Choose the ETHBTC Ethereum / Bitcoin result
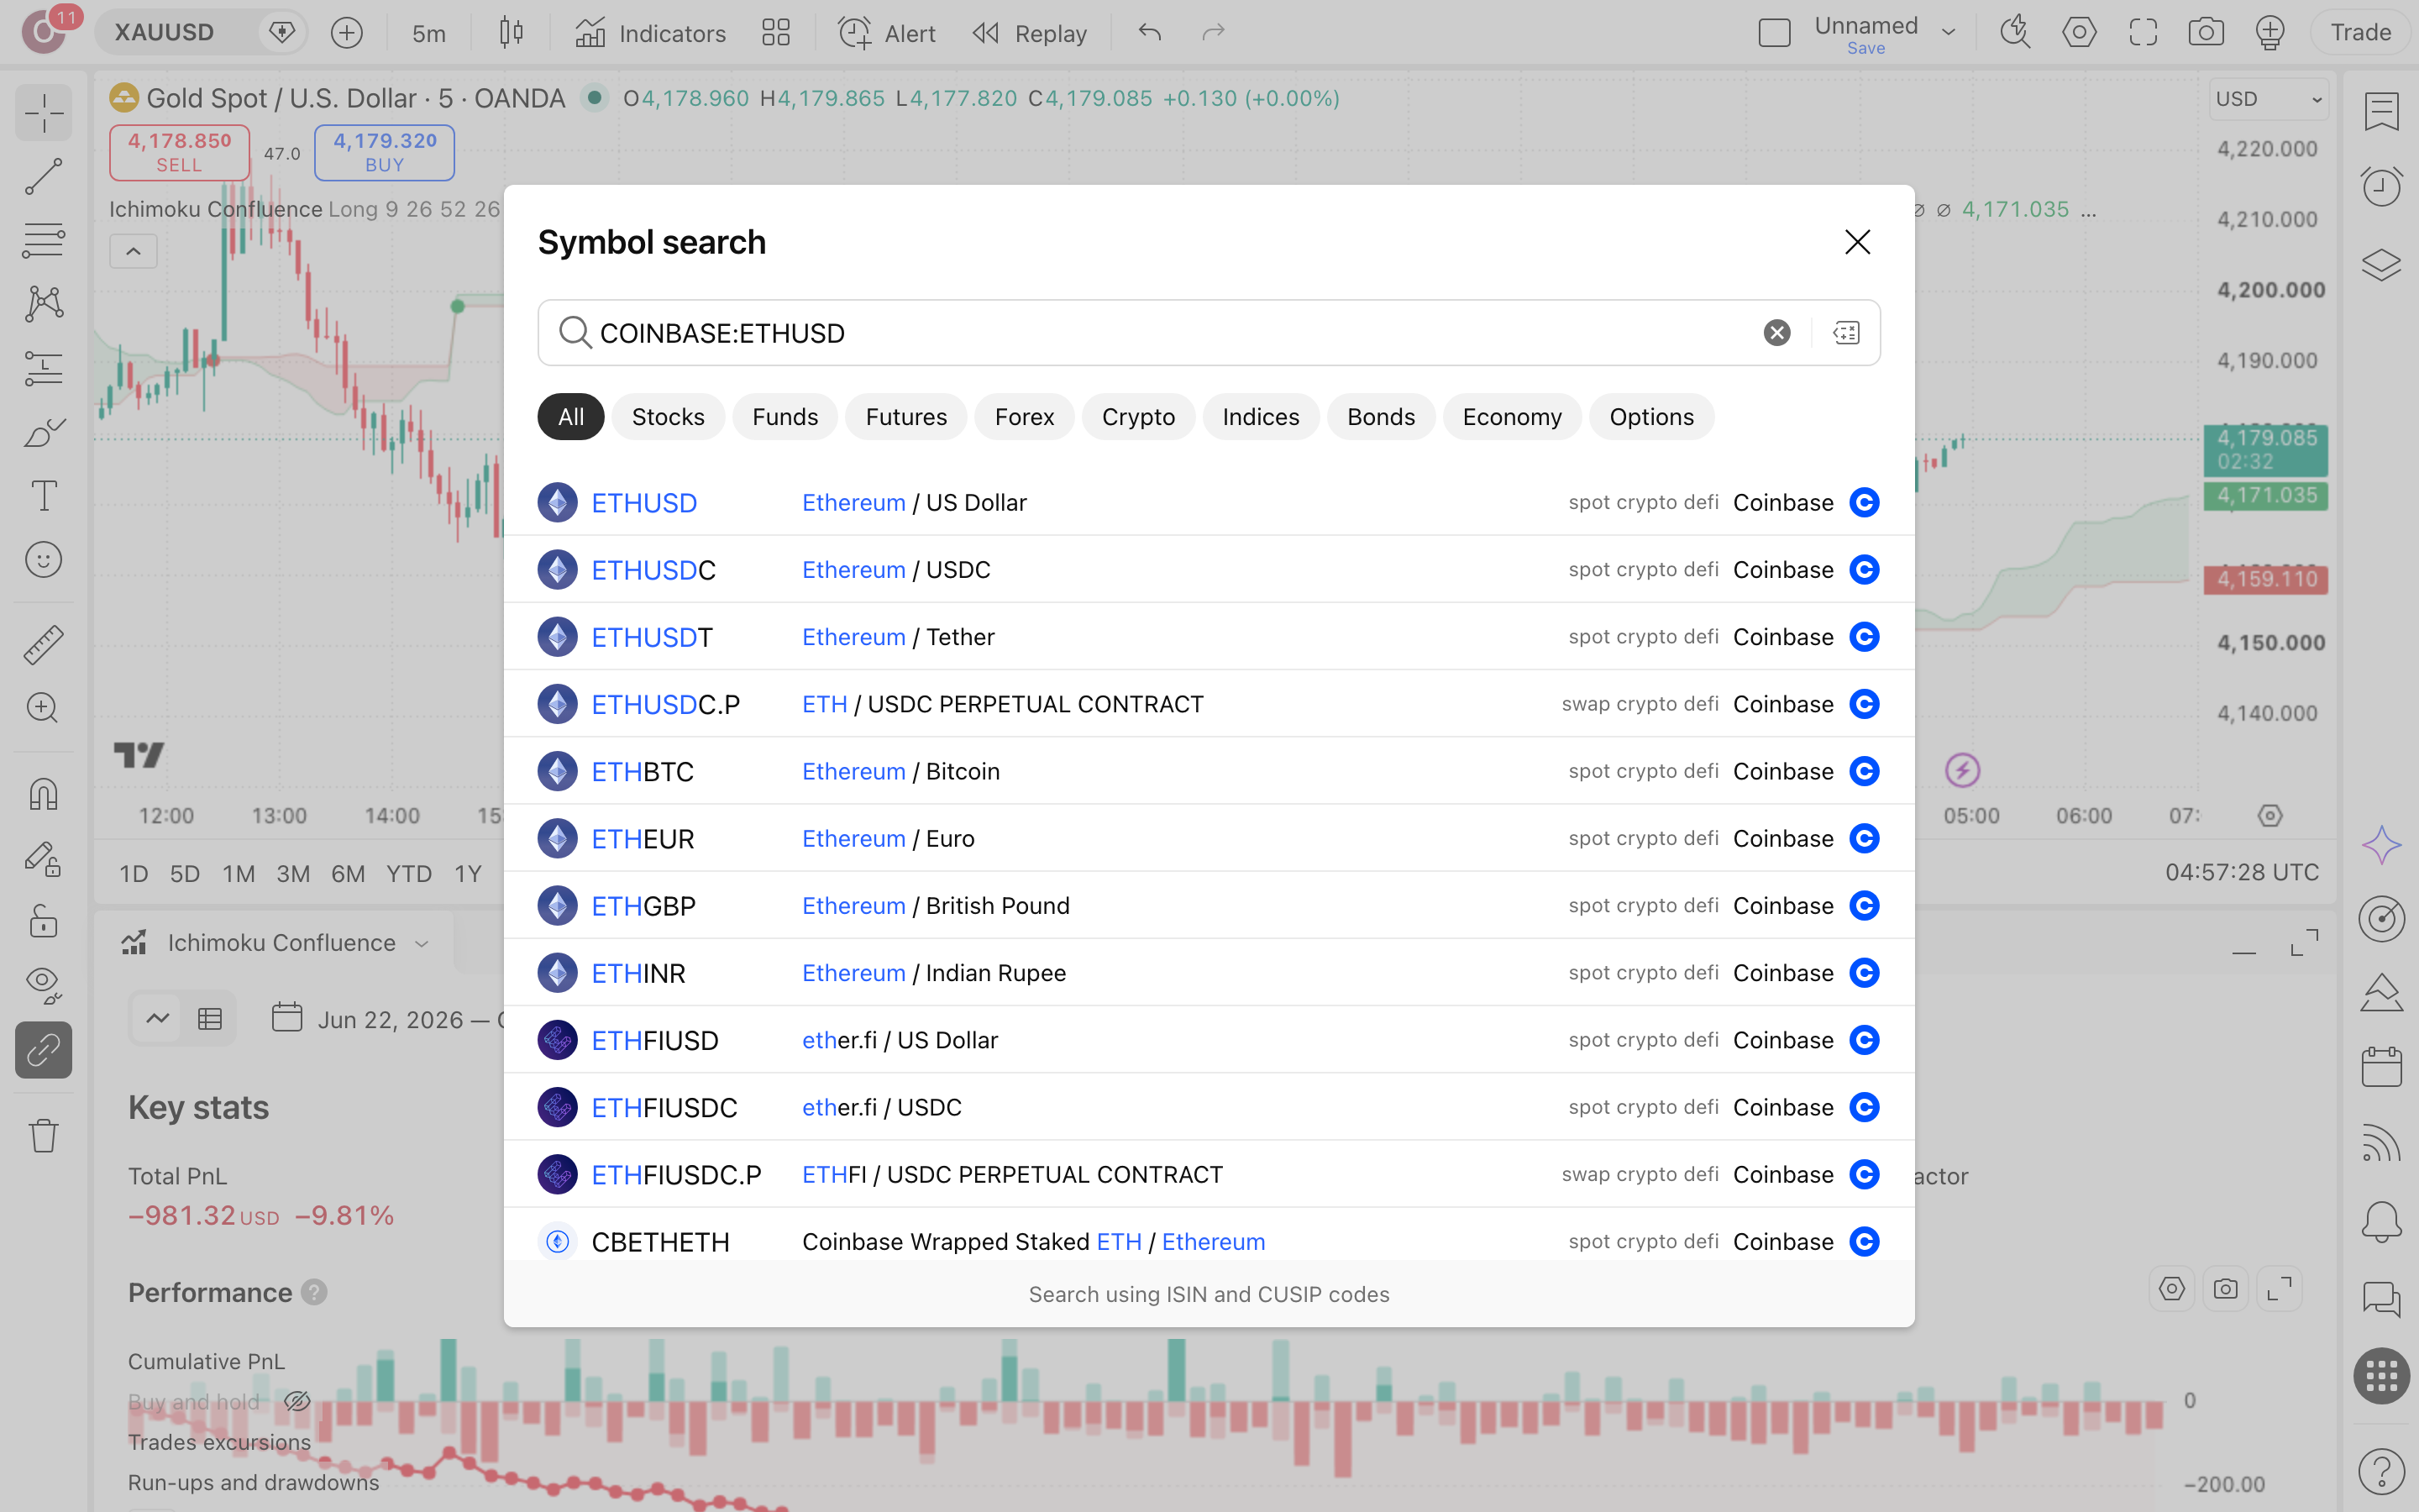This screenshot has width=2419, height=1512. 1209,771
